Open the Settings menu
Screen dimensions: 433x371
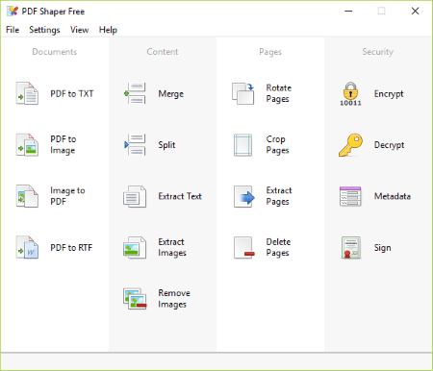(x=44, y=30)
